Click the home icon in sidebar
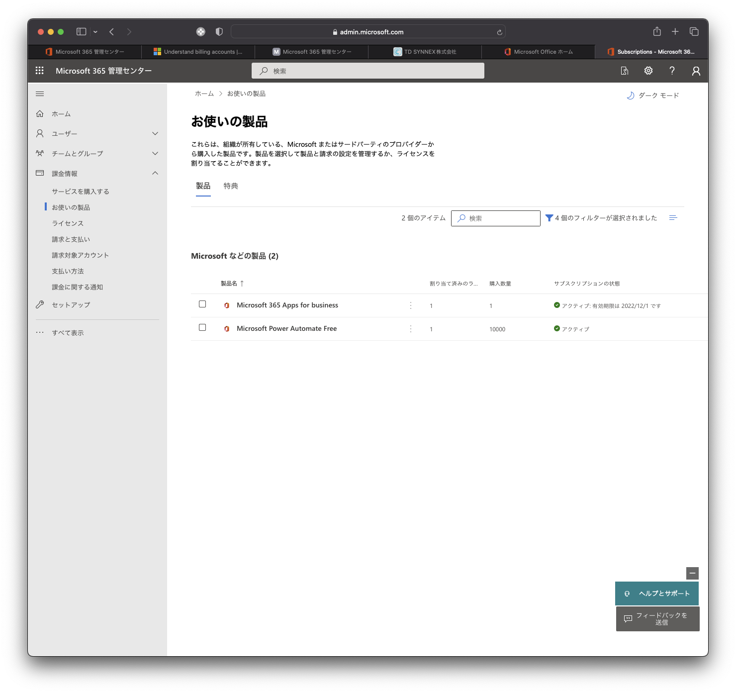736x693 pixels. (x=40, y=113)
